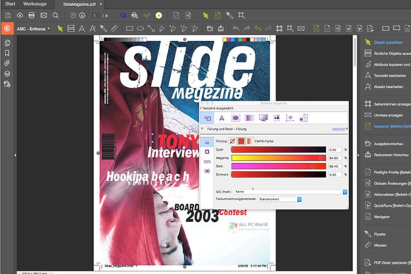Viewport: 411px width, 274px height.
Task: Click the round play action list button
Action: [159, 16]
